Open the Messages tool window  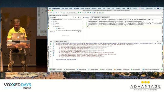pos(118,70)
